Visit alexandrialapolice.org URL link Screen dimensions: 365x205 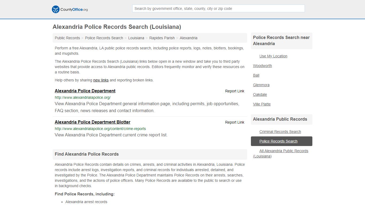pyautogui.click(x=83, y=97)
